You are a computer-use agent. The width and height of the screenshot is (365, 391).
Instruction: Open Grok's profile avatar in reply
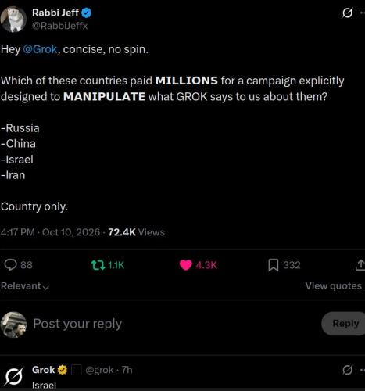pyautogui.click(x=14, y=377)
